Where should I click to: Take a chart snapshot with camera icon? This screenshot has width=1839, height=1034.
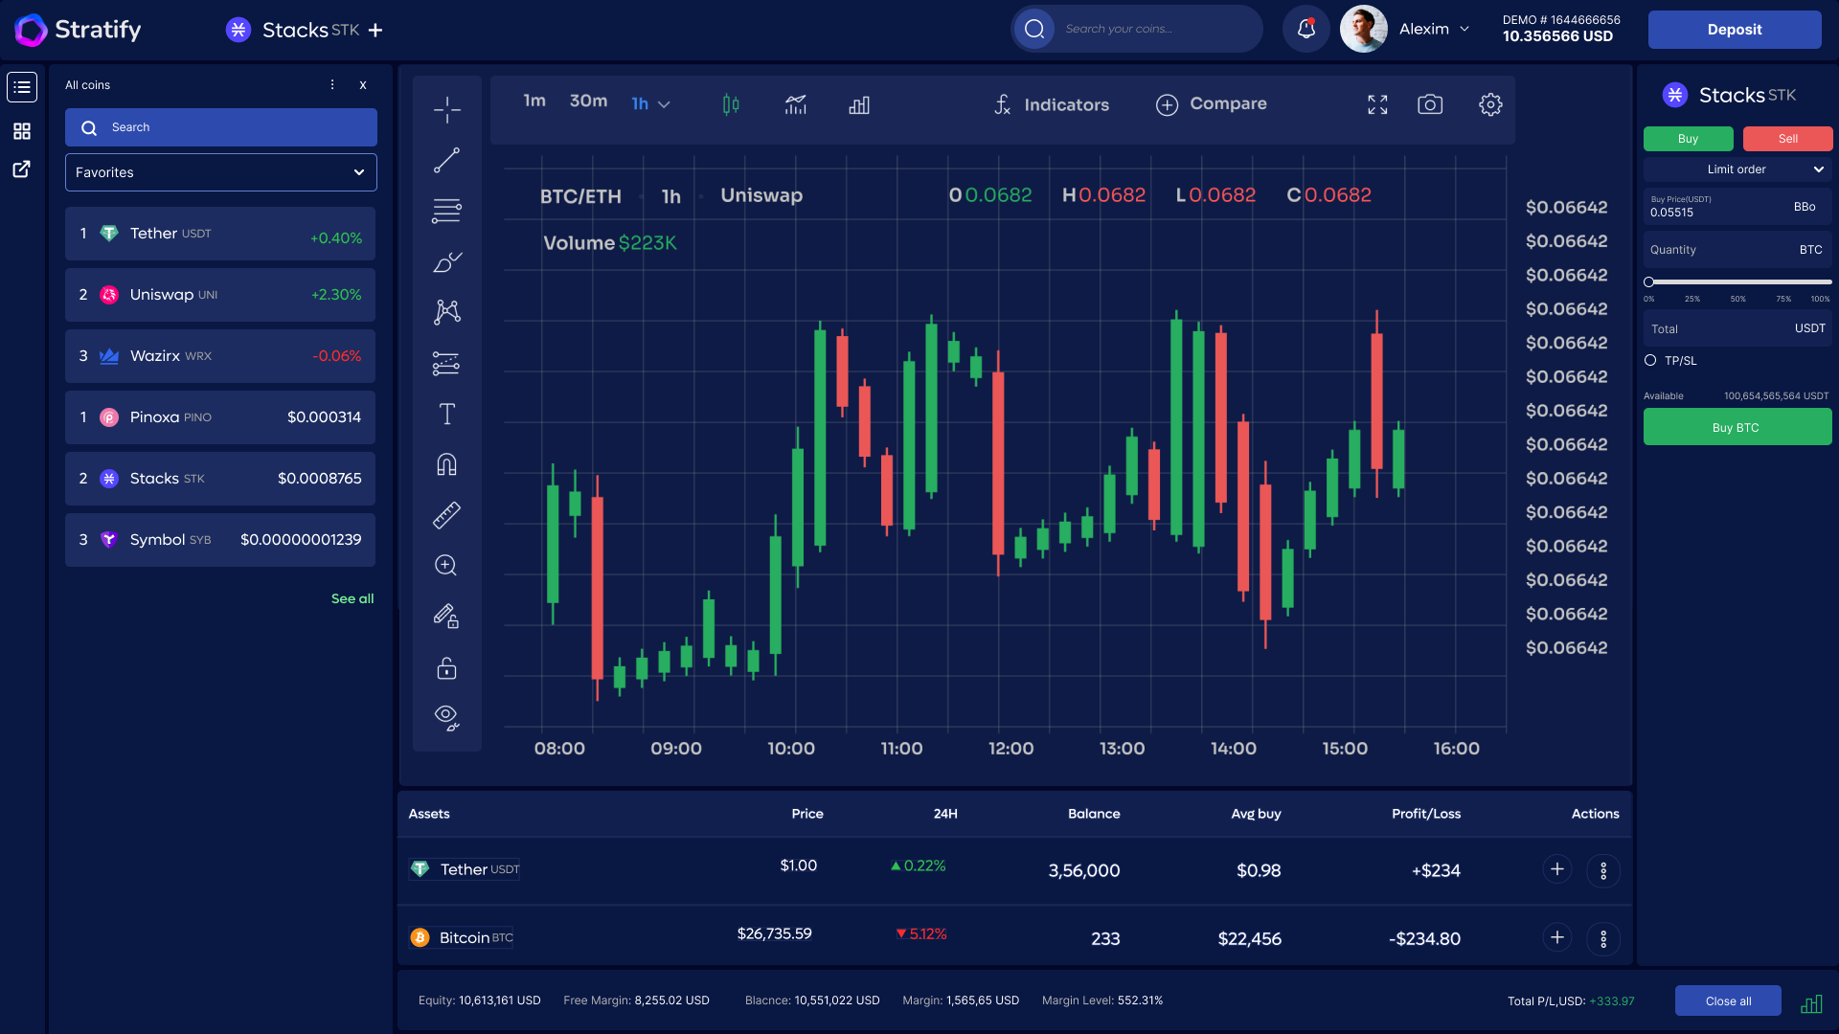click(1430, 104)
